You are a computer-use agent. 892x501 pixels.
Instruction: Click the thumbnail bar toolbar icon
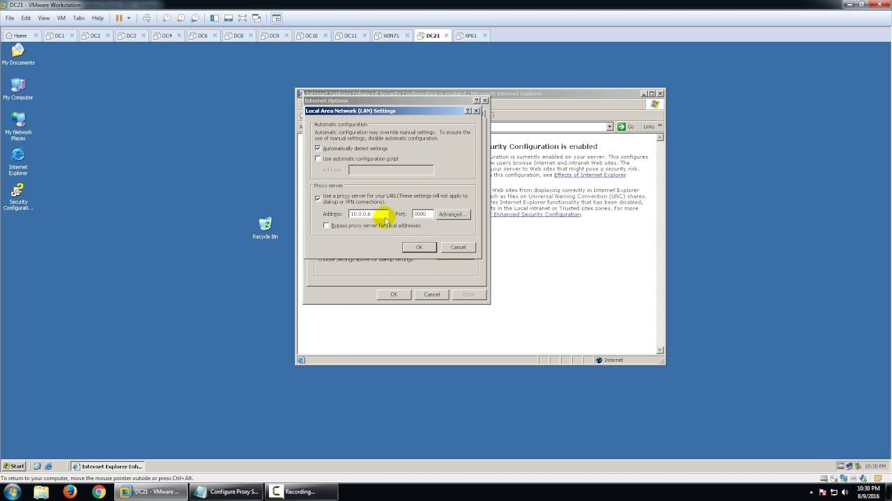pos(229,18)
